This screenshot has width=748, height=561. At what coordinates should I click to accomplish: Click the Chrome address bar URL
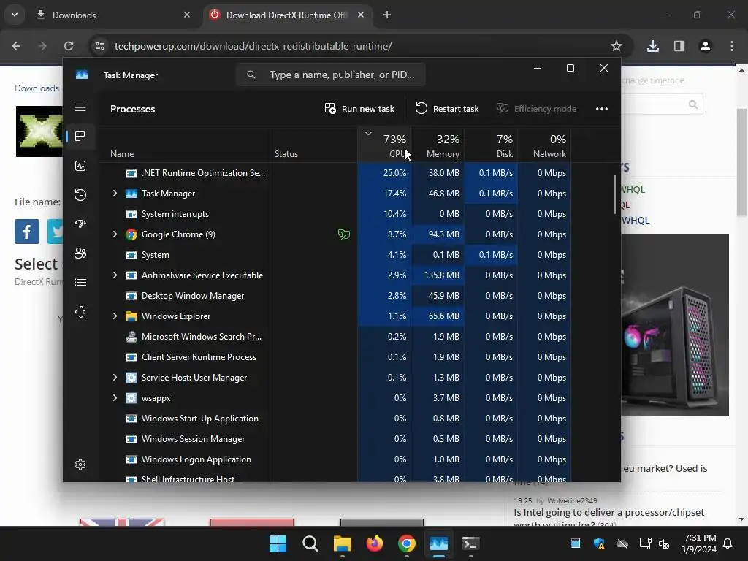click(253, 46)
